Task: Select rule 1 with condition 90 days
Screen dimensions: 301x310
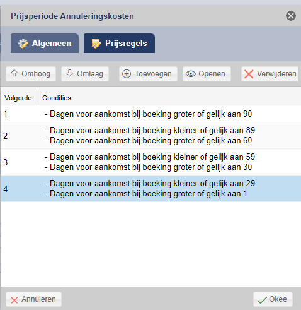Action: pos(150,114)
